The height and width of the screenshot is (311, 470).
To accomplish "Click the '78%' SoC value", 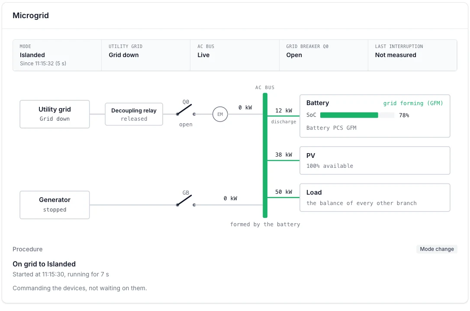I will coord(404,115).
